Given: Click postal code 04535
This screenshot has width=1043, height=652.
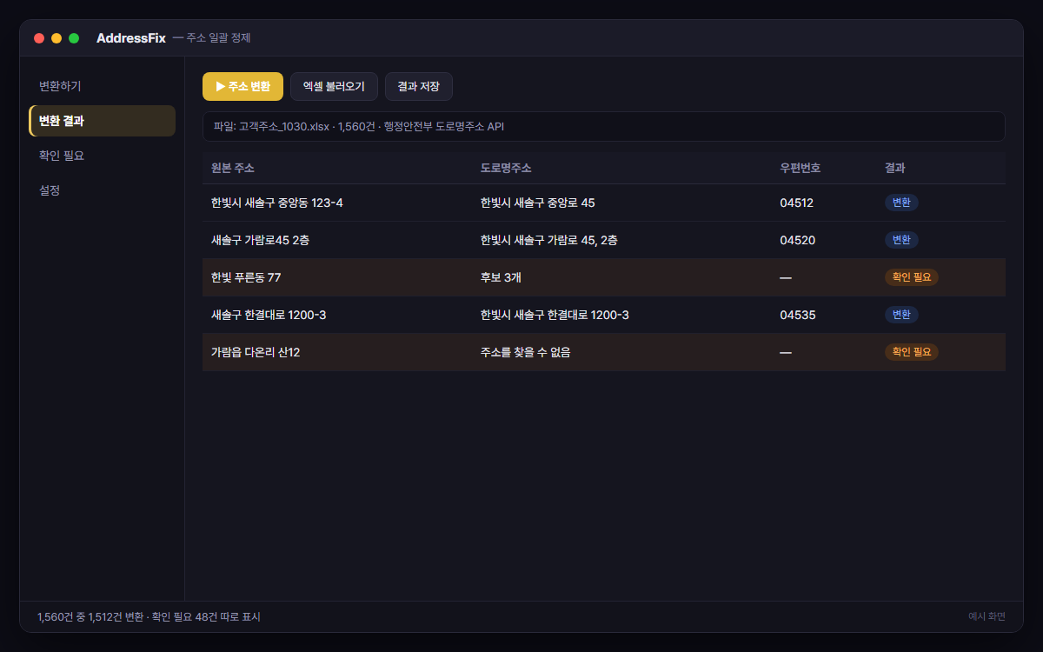Looking at the screenshot, I should [x=798, y=315].
